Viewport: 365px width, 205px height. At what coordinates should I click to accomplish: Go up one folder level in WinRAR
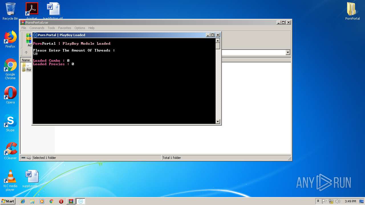[x=26, y=52]
